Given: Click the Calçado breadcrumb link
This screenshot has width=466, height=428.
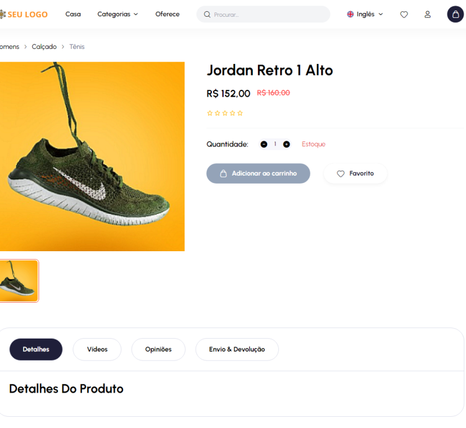Looking at the screenshot, I should point(44,47).
